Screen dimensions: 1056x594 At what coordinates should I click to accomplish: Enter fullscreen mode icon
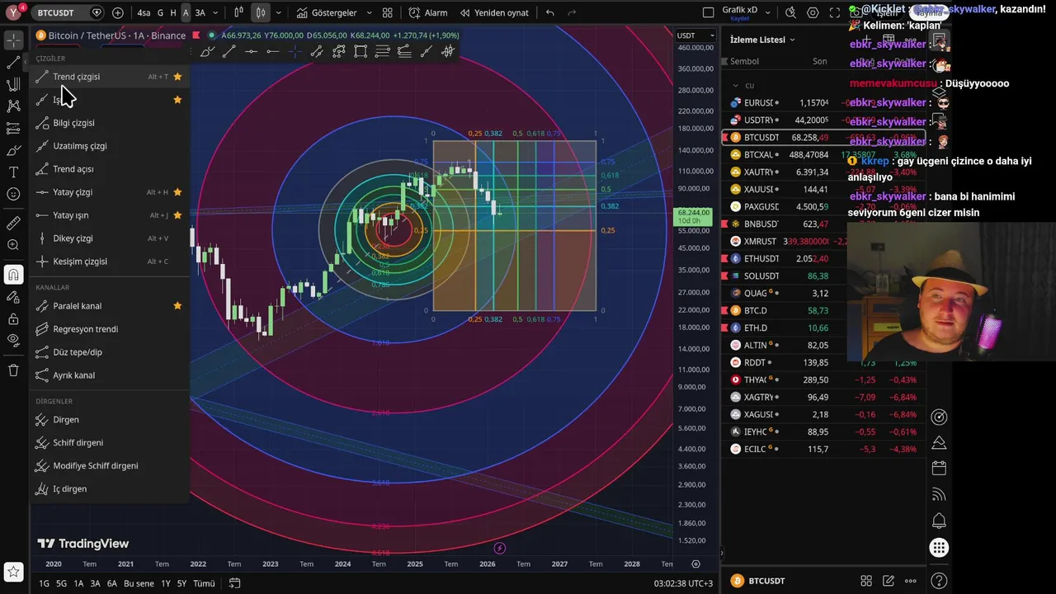coord(835,12)
